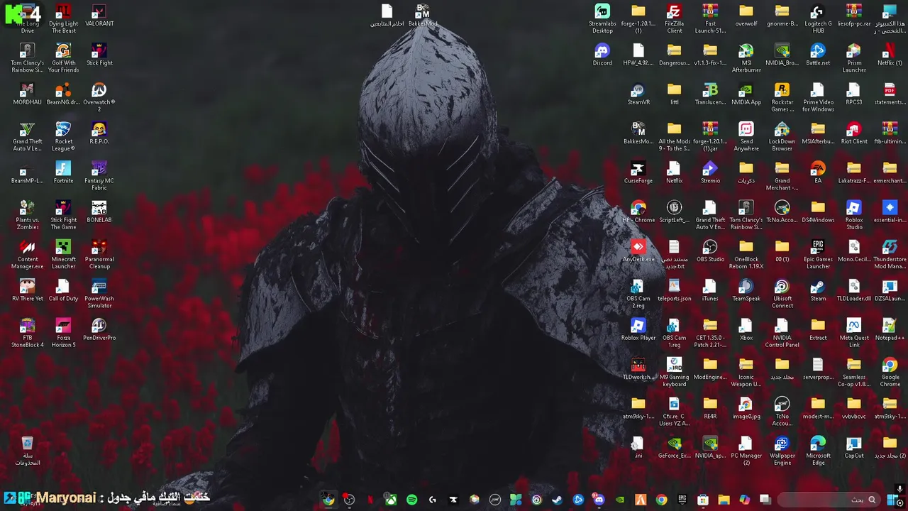Open Roblox Player desktop shortcut

coord(638,329)
